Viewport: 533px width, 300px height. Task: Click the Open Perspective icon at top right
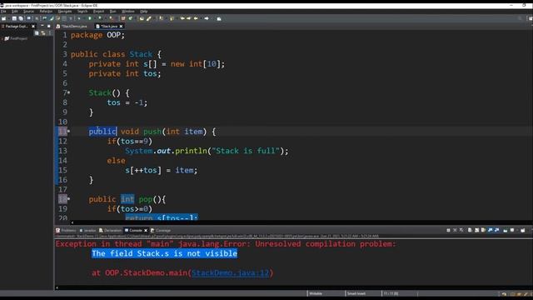[531, 18]
